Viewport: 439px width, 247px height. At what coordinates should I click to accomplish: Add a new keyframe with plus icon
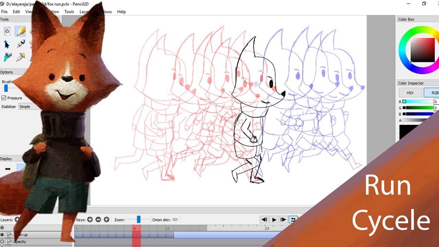(x=90, y=220)
